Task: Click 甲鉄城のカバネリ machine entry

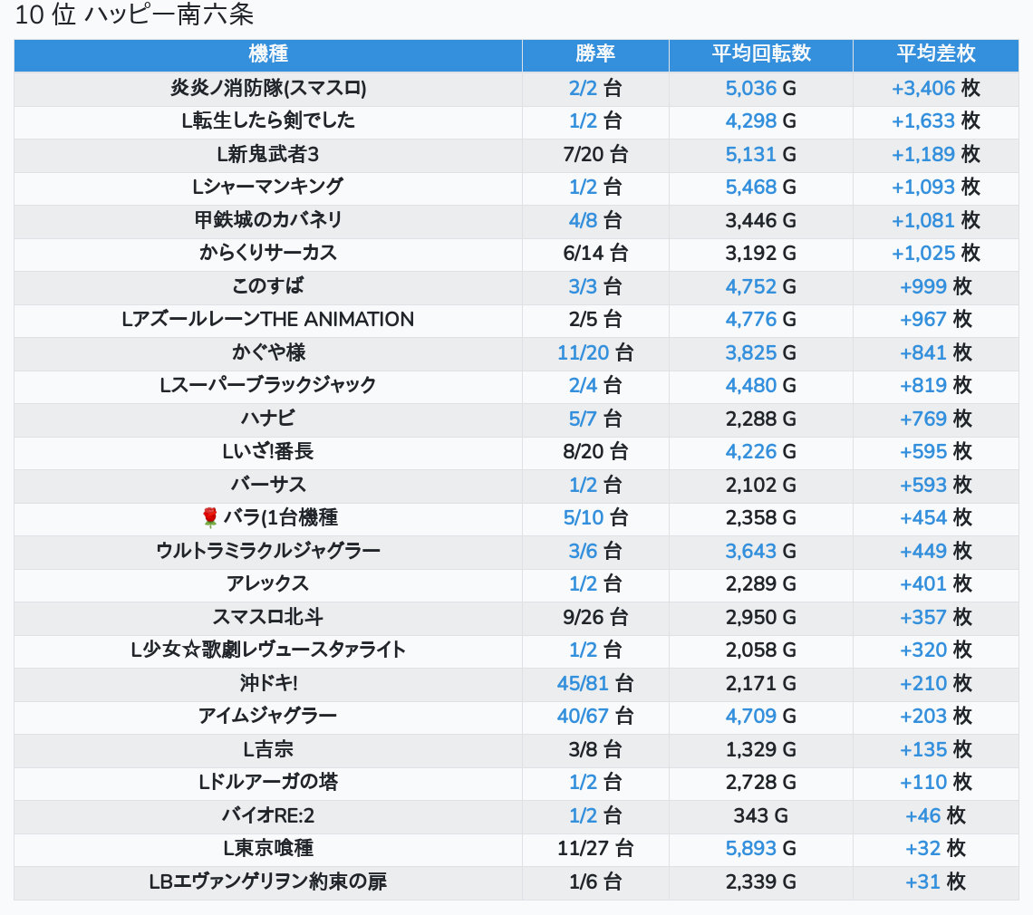Action: pos(268,220)
